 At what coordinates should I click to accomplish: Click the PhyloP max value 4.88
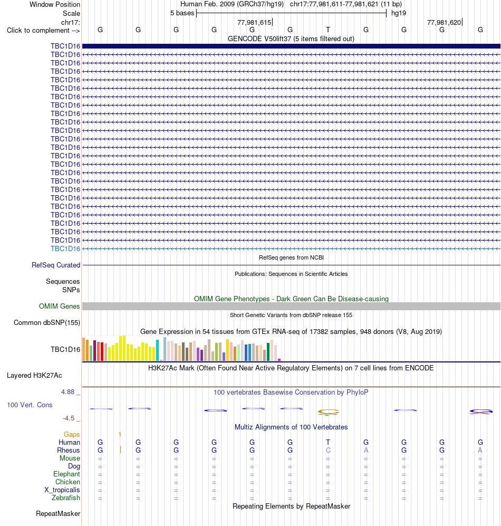68,392
